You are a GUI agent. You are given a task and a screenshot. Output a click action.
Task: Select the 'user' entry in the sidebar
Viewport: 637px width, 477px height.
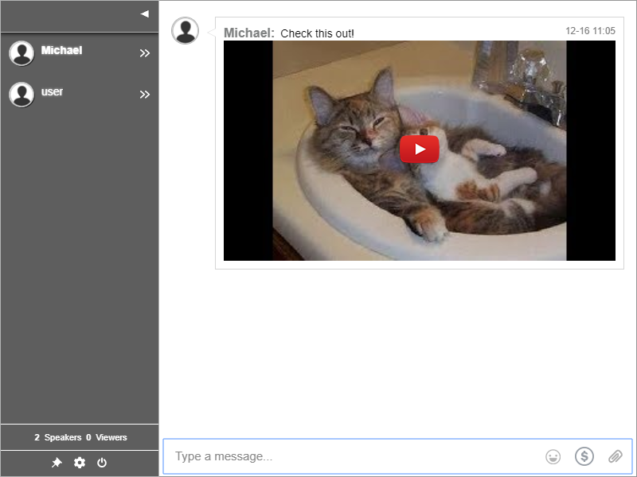coord(53,92)
